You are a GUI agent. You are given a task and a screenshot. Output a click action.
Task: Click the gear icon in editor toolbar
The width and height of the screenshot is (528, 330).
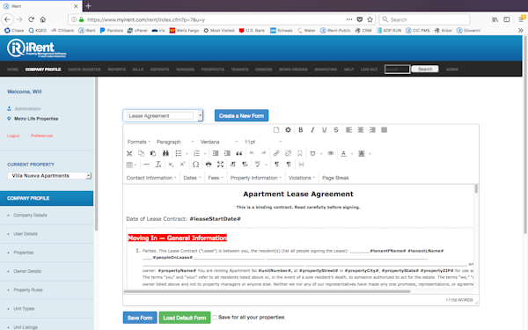(288, 130)
